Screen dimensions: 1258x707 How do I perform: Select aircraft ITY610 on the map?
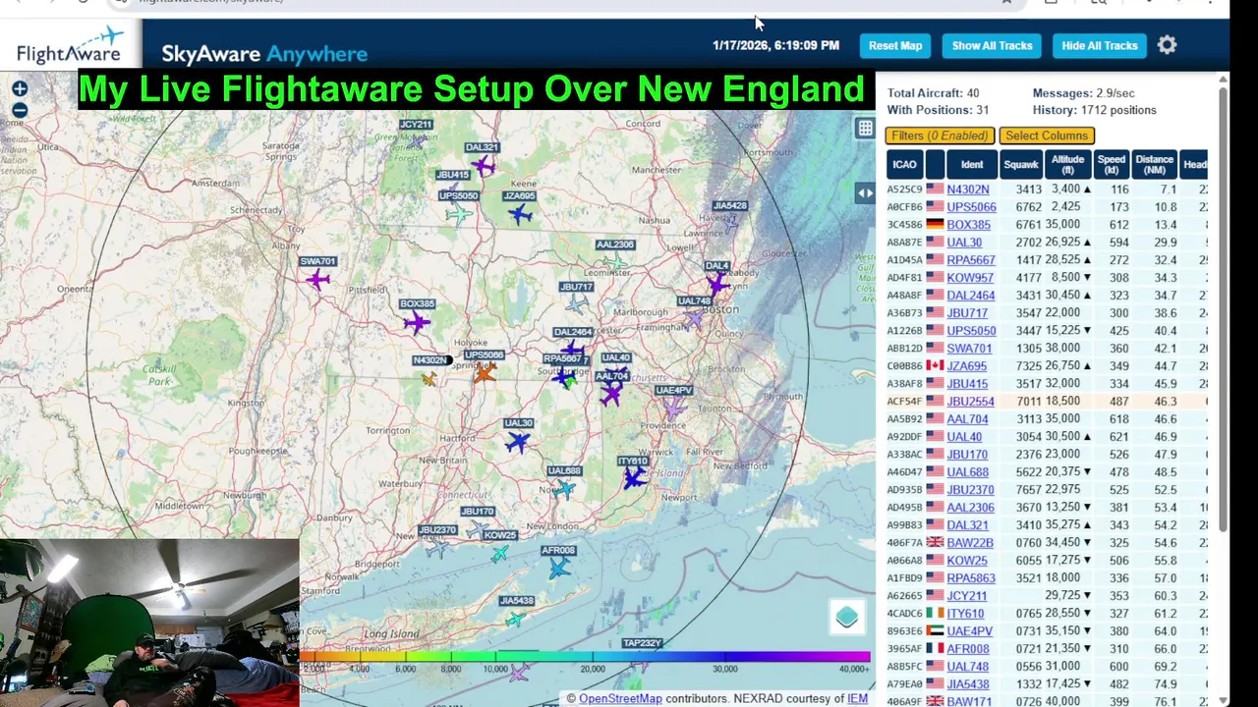pyautogui.click(x=634, y=478)
